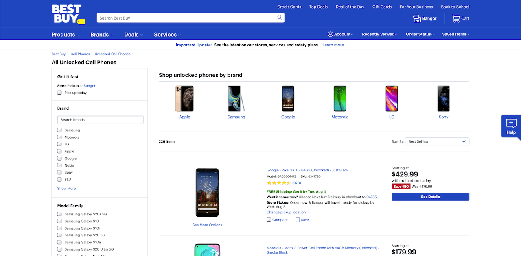This screenshot has width=521, height=256.
Task: Open the Apple phones brand thumbnail
Action: click(184, 98)
